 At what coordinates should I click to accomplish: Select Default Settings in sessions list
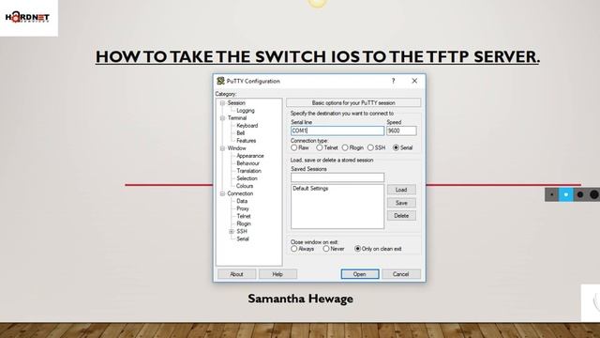(310, 189)
